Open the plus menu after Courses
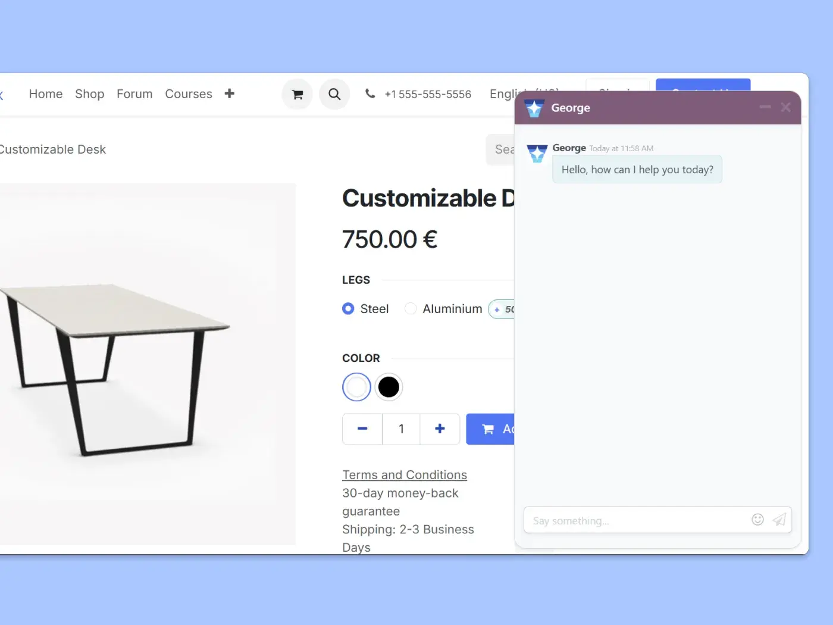 pyautogui.click(x=230, y=93)
